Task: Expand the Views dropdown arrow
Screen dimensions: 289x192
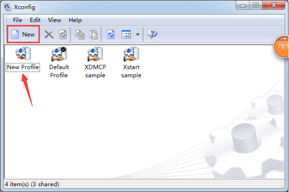Action: pyautogui.click(x=138, y=34)
